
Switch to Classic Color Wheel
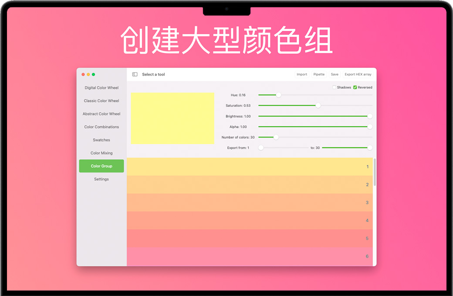tap(101, 101)
